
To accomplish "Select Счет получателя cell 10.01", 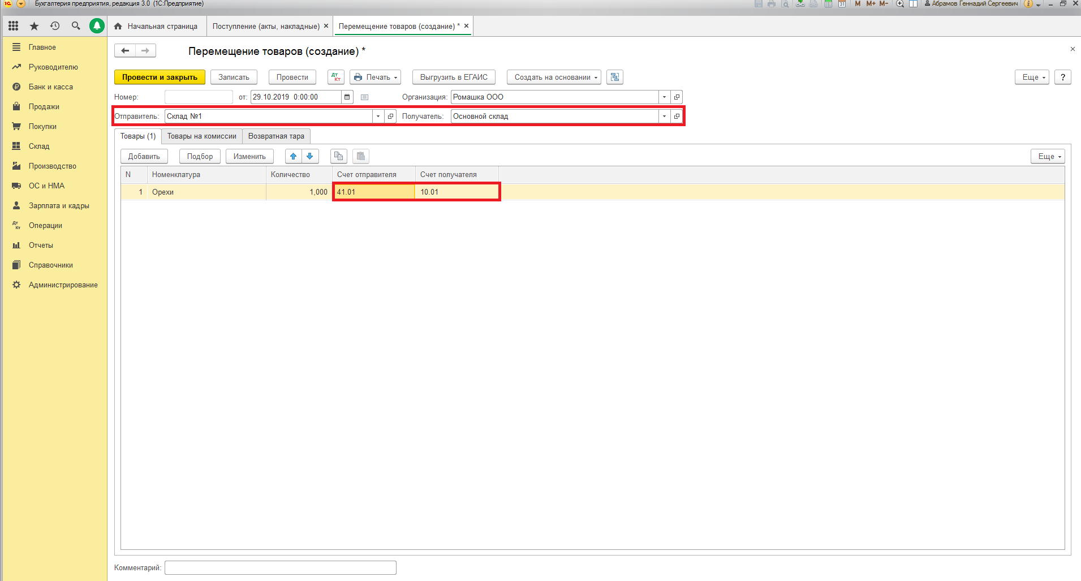I will click(x=457, y=192).
